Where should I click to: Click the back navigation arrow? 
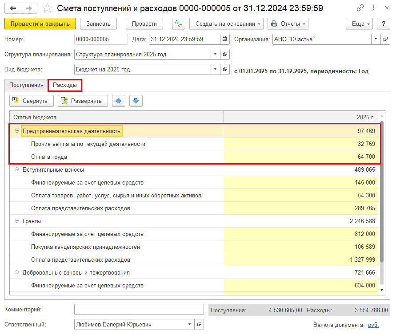[x=13, y=8]
